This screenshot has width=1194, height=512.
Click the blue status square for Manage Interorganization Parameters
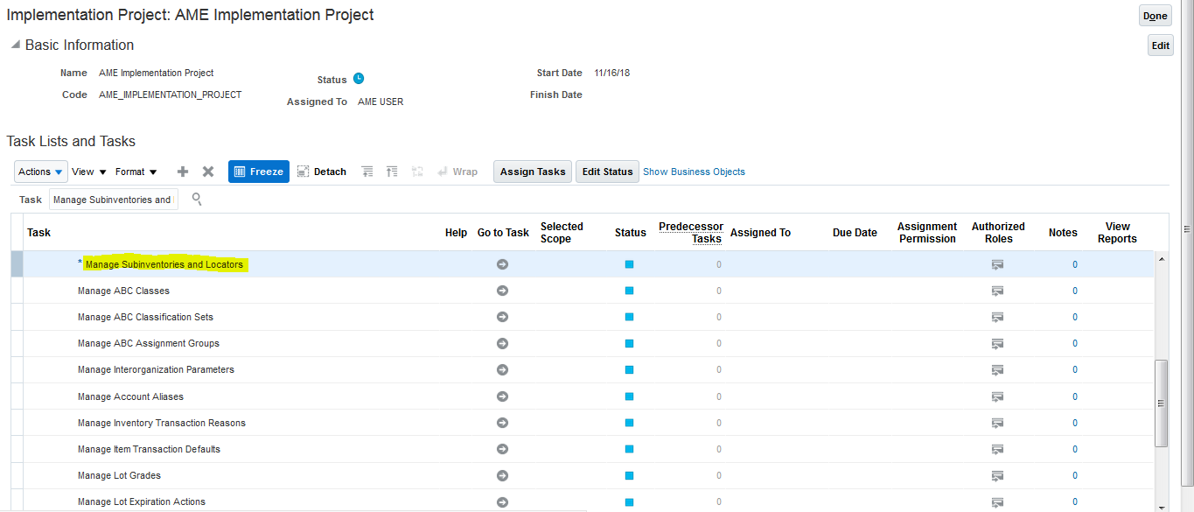point(629,369)
